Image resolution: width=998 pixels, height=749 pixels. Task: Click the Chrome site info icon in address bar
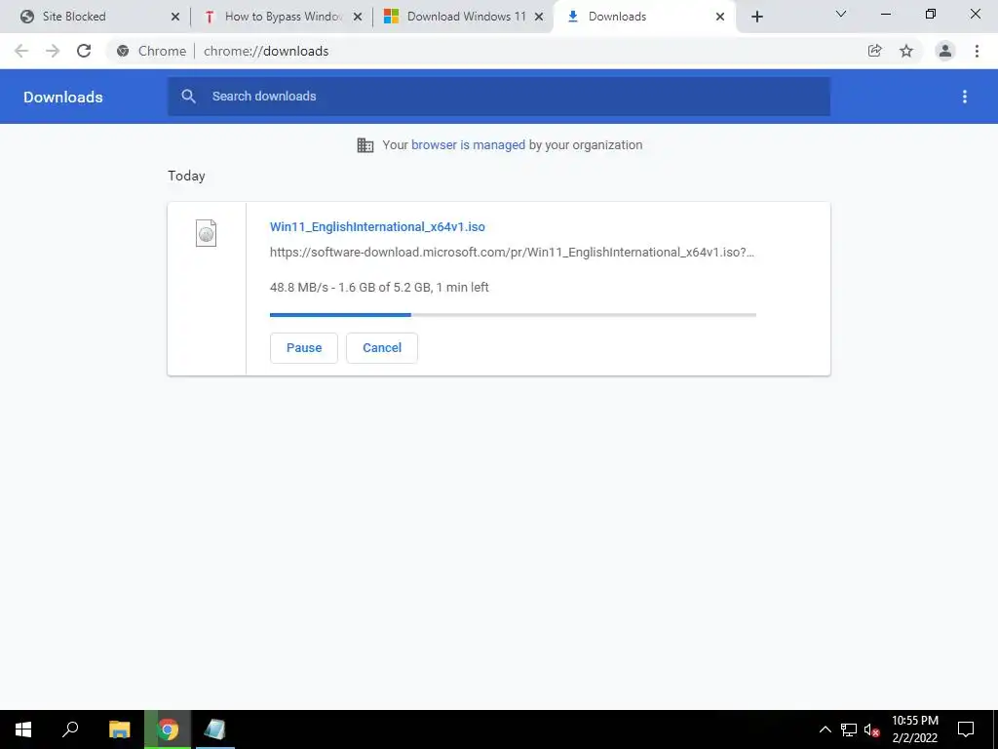click(123, 51)
